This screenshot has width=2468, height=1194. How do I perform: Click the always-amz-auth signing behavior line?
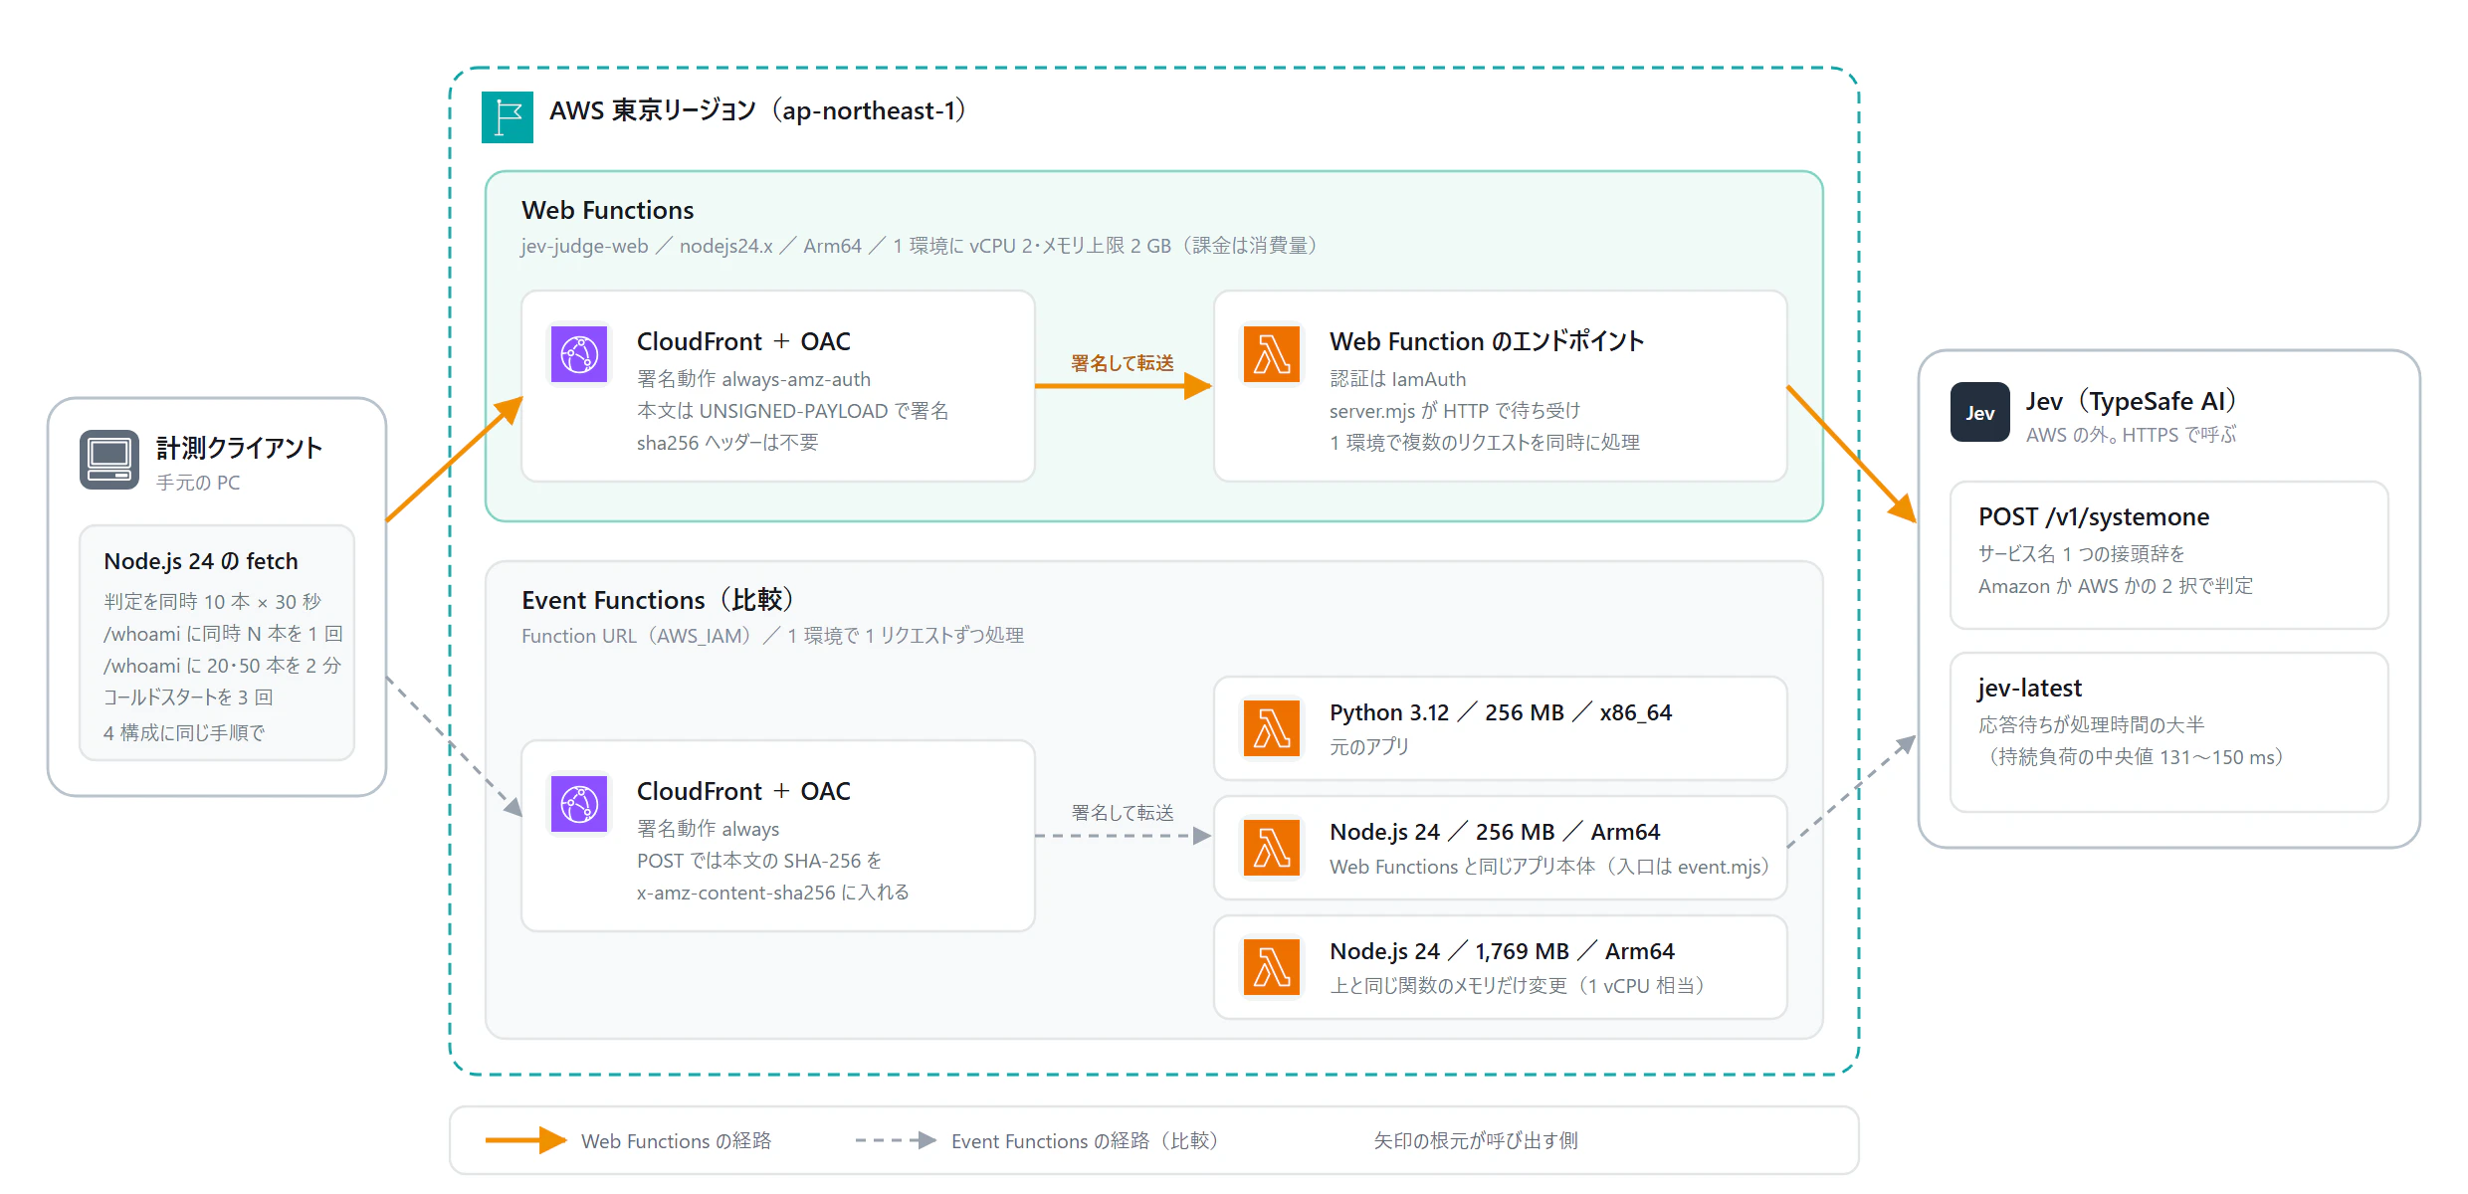pos(753,379)
